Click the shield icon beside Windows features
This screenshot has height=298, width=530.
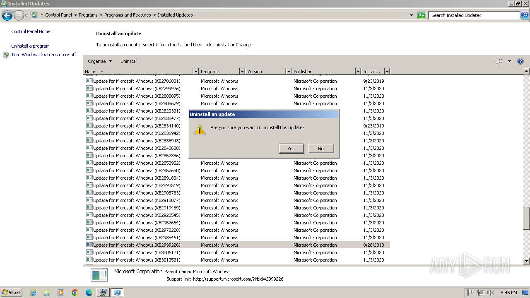click(x=6, y=55)
